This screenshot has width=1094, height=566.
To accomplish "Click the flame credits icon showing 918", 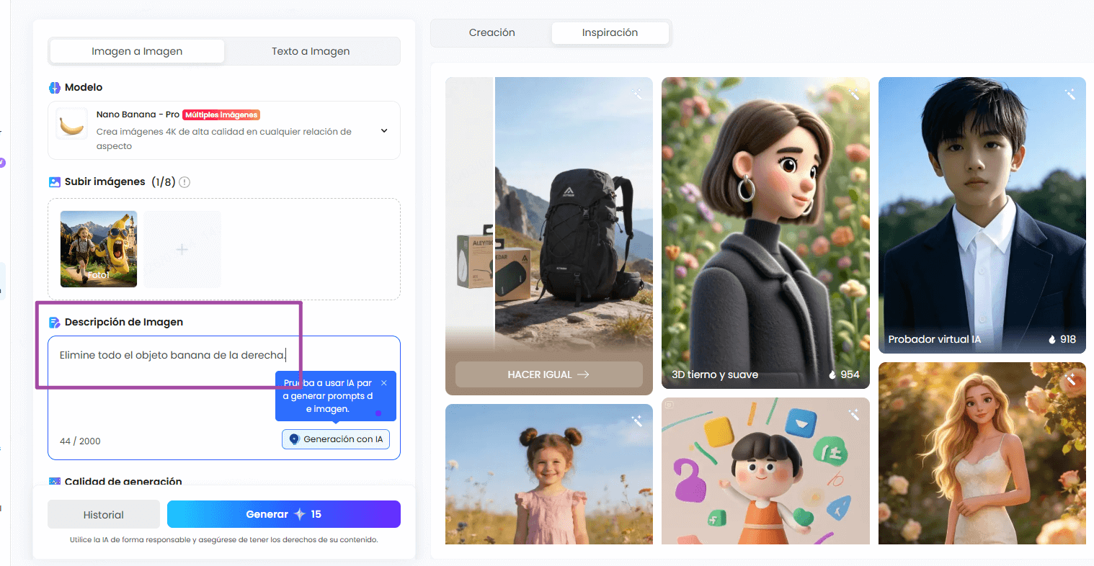I will pos(1051,339).
